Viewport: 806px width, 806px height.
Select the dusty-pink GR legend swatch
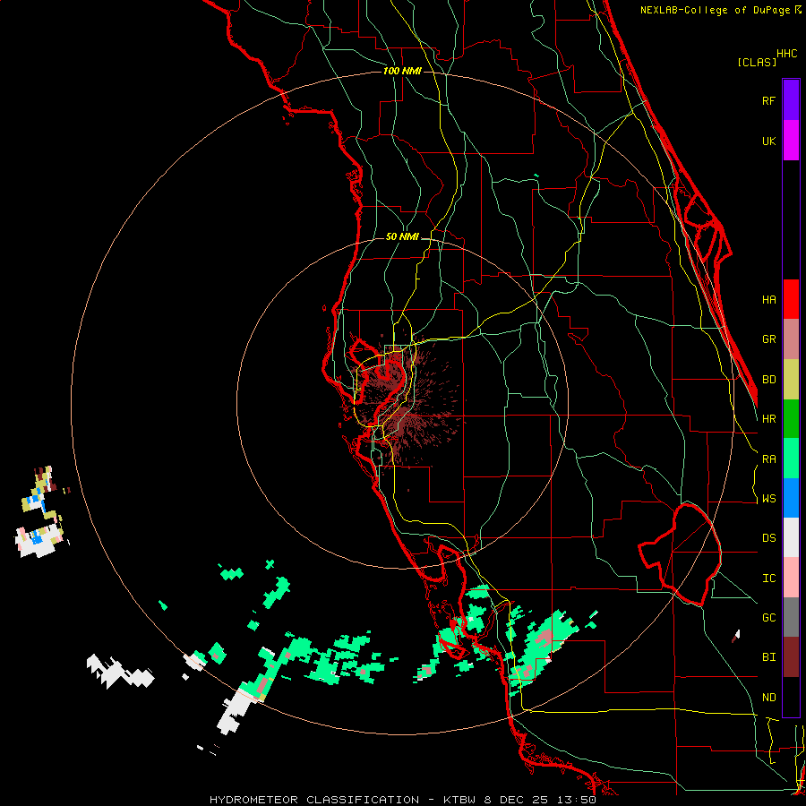[791, 339]
